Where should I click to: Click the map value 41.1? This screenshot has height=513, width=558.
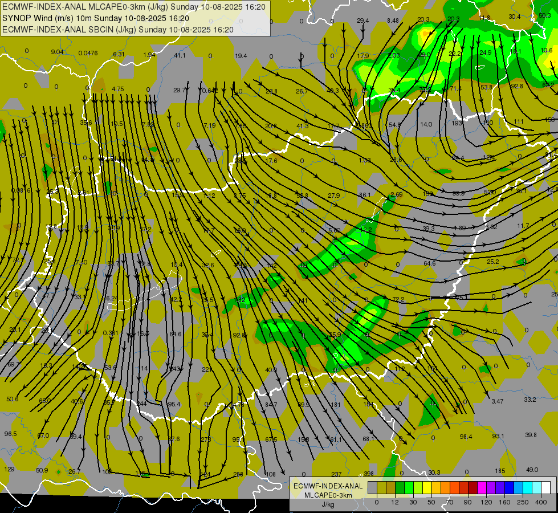[180, 55]
